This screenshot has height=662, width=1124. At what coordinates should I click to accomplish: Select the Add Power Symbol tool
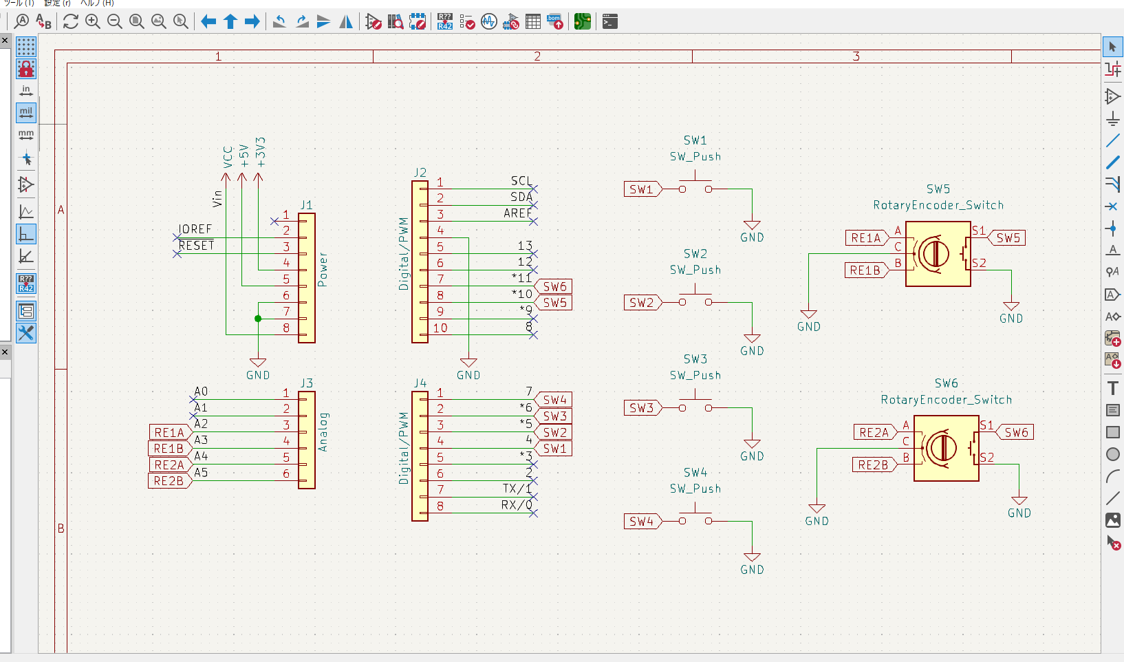point(1112,118)
